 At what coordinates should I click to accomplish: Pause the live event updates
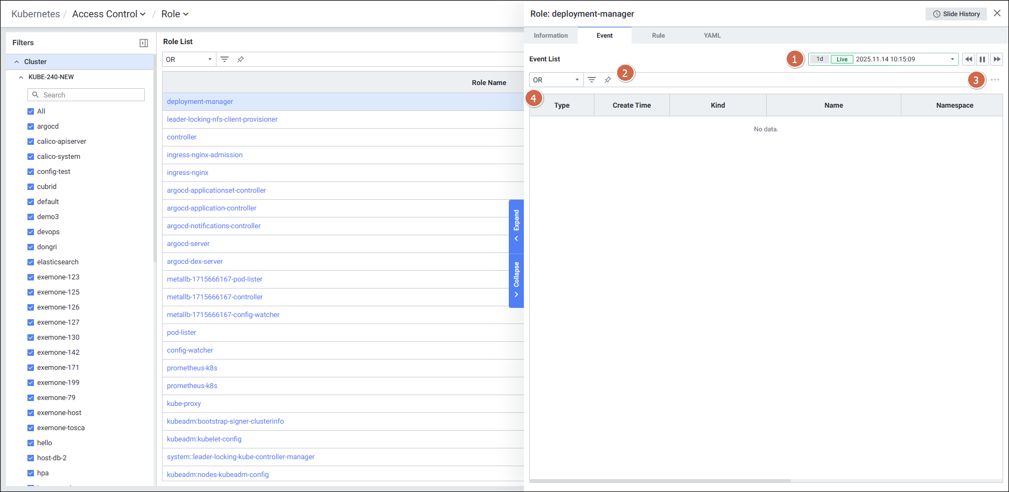tap(983, 59)
